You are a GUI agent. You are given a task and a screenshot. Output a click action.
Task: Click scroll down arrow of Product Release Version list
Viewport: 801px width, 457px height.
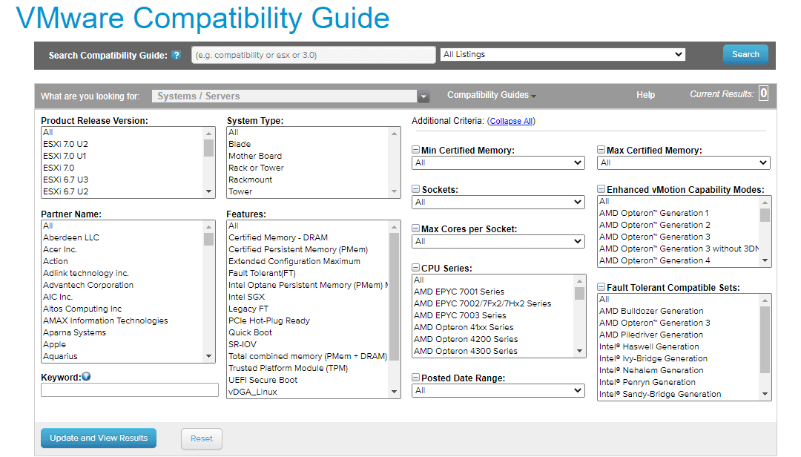[208, 191]
